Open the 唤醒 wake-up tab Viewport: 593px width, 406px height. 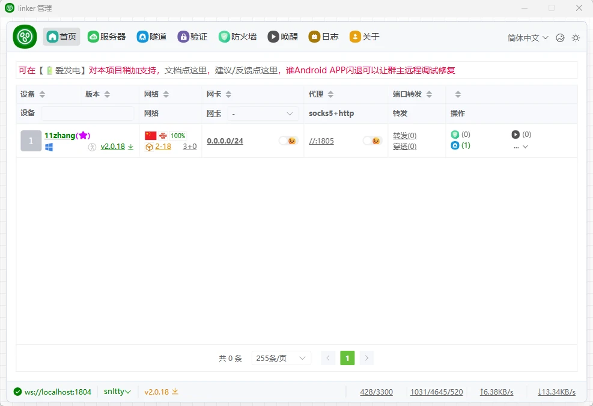pos(282,37)
